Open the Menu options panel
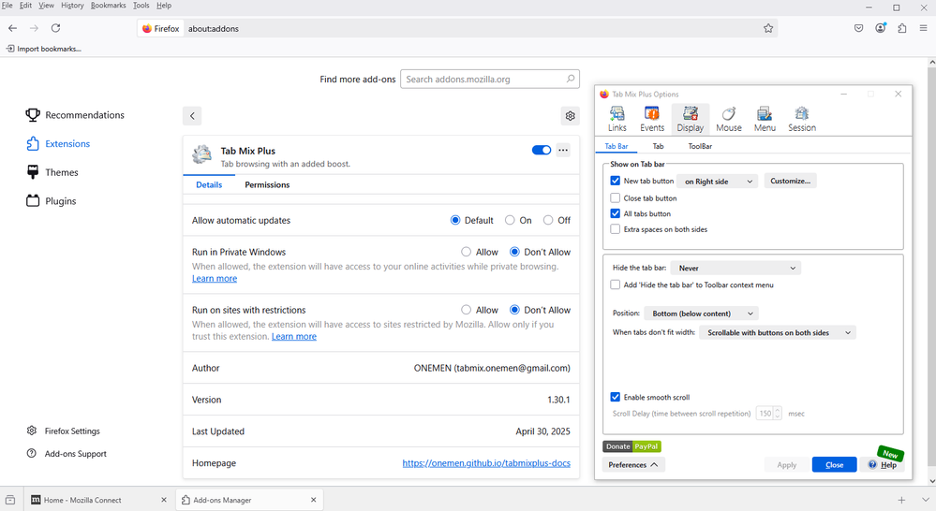This screenshot has width=936, height=511. [765, 119]
